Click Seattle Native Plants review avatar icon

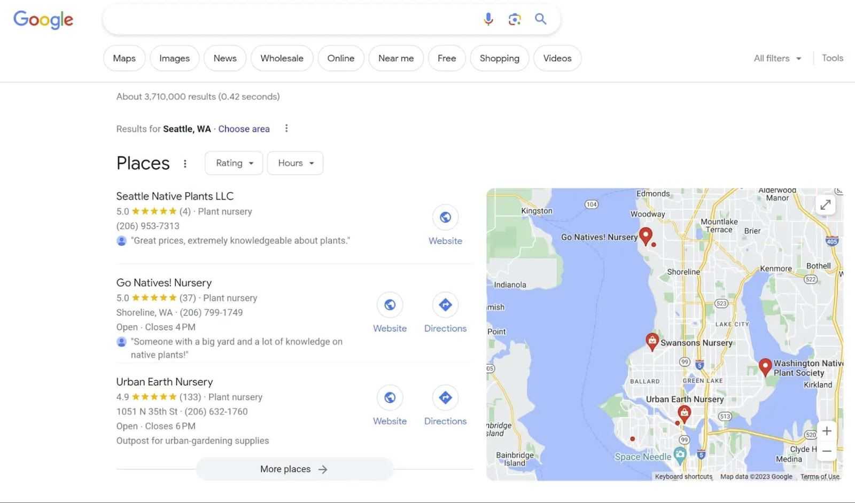coord(121,241)
